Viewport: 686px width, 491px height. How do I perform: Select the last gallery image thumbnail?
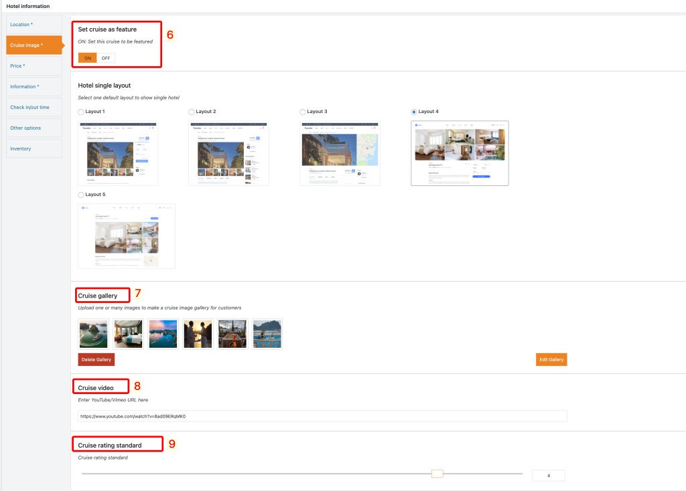(267, 334)
